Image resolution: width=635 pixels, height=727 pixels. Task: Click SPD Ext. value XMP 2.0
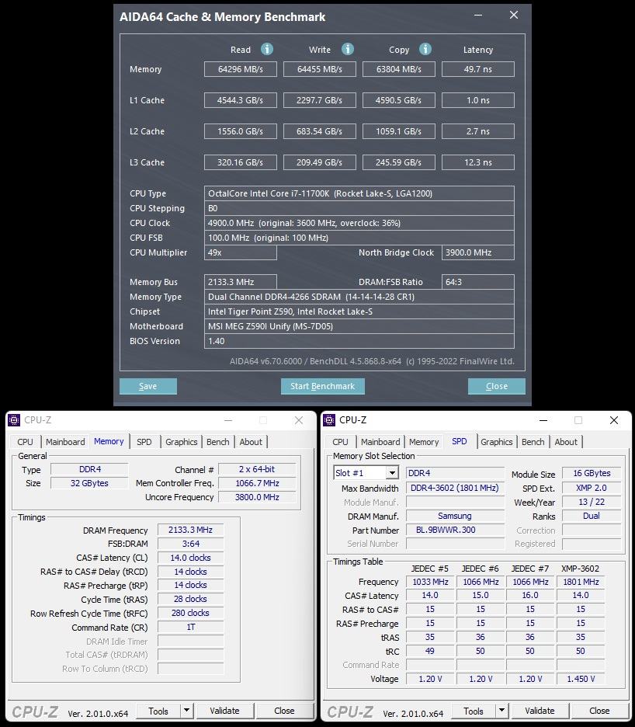[592, 488]
